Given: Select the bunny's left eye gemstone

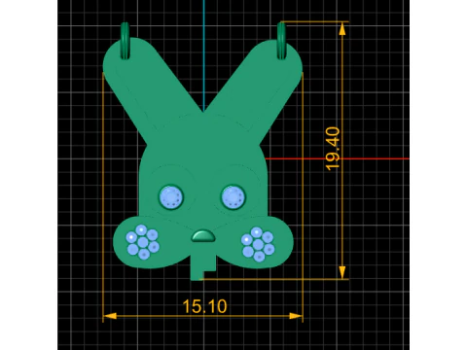Looking at the screenshot, I should pos(171,197).
